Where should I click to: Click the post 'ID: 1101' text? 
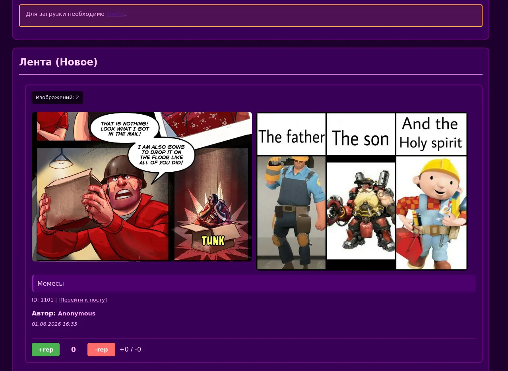(x=43, y=300)
